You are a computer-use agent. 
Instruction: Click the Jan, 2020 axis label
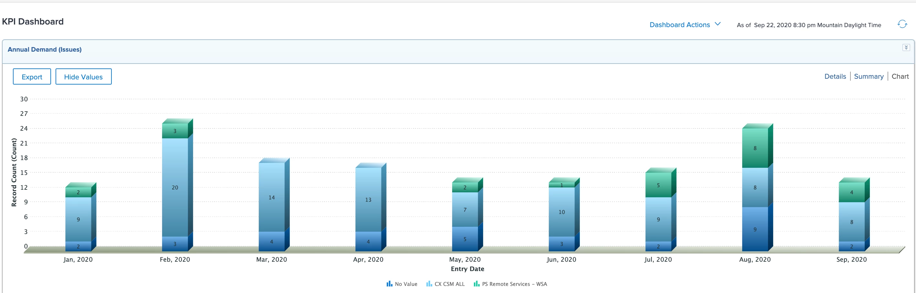point(78,259)
